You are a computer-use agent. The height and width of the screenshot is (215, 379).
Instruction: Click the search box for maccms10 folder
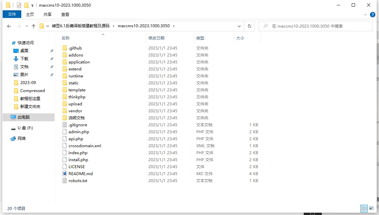click(x=315, y=26)
